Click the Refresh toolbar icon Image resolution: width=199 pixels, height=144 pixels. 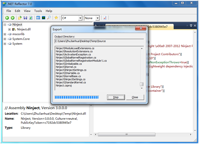pos(31,18)
